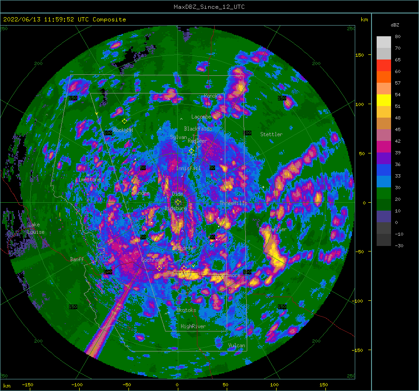Viewport: 419px width, 391px height.
Task: Pick the bright yellow swatch between 54 and 51 dBZ
Action: coord(384,100)
